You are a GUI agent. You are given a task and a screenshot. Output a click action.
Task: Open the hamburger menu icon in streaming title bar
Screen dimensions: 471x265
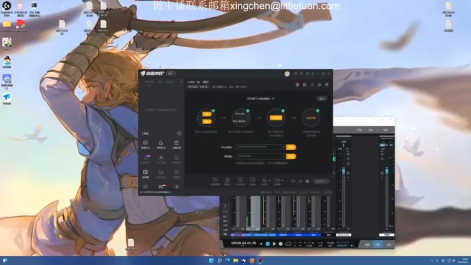click(x=313, y=74)
